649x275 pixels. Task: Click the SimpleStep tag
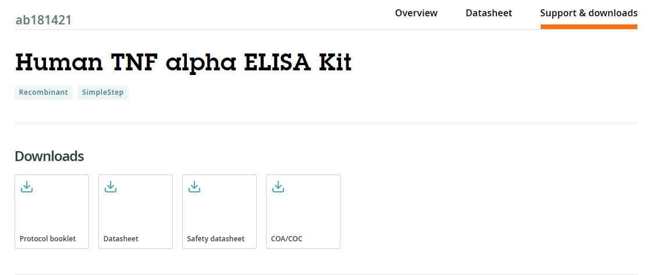click(x=102, y=92)
